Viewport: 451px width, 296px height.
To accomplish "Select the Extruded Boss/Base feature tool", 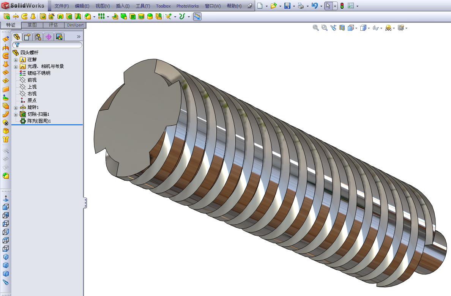I will [7, 16].
